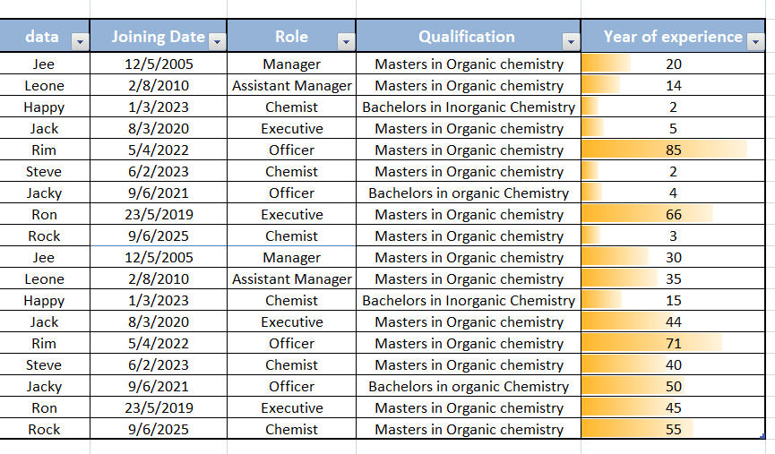This screenshot has height=454, width=775.
Task: Select the experience cell with value 15
Action: point(674,301)
